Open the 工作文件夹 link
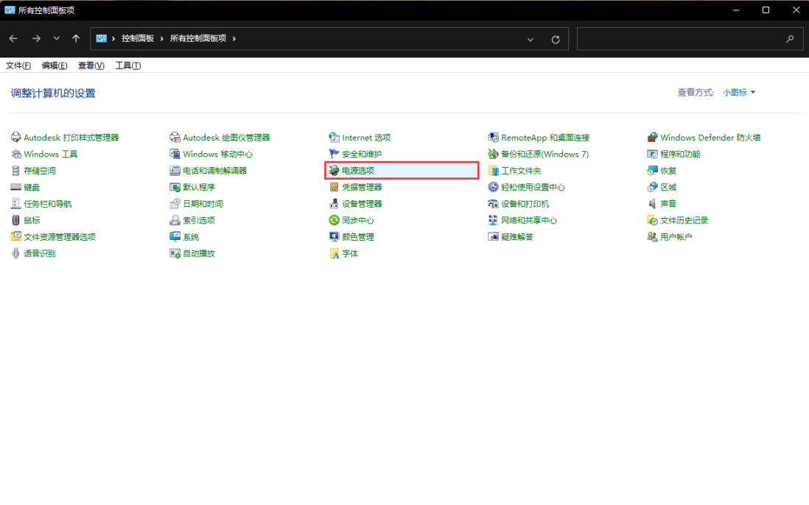809x505 pixels. (521, 171)
